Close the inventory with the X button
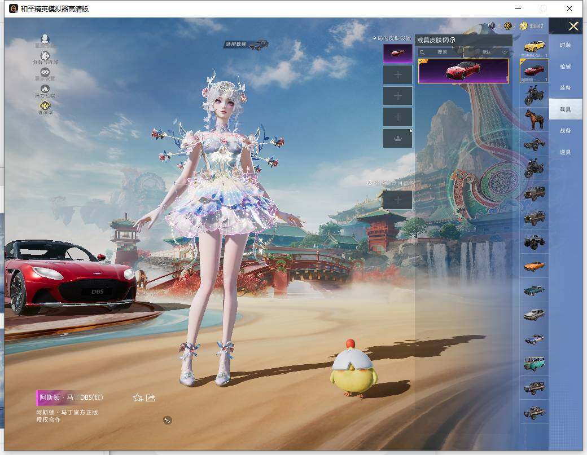Screen dimensions: 587x455 coord(573,26)
